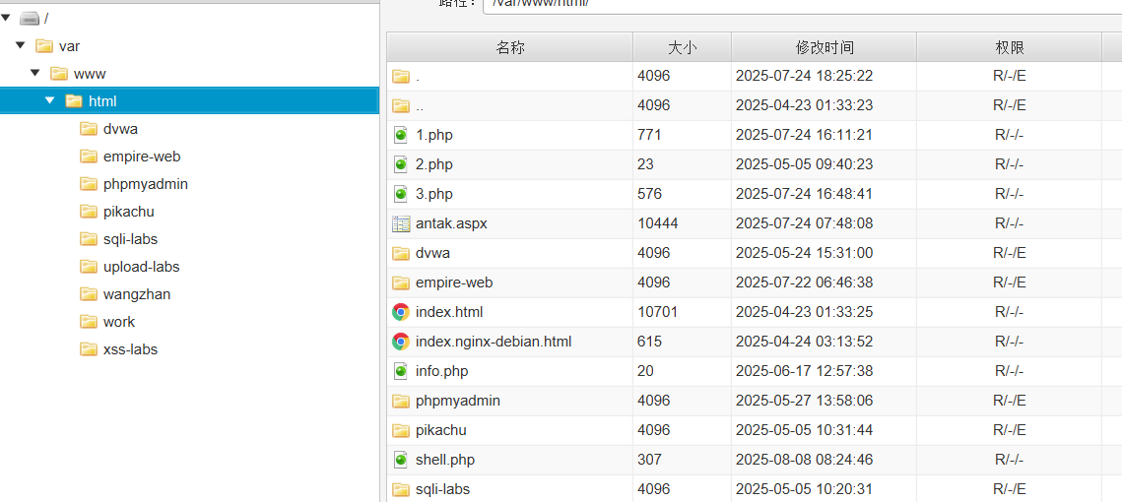This screenshot has height=502, width=1122.
Task: Click empire-web folder icon in file list
Action: pos(401,282)
